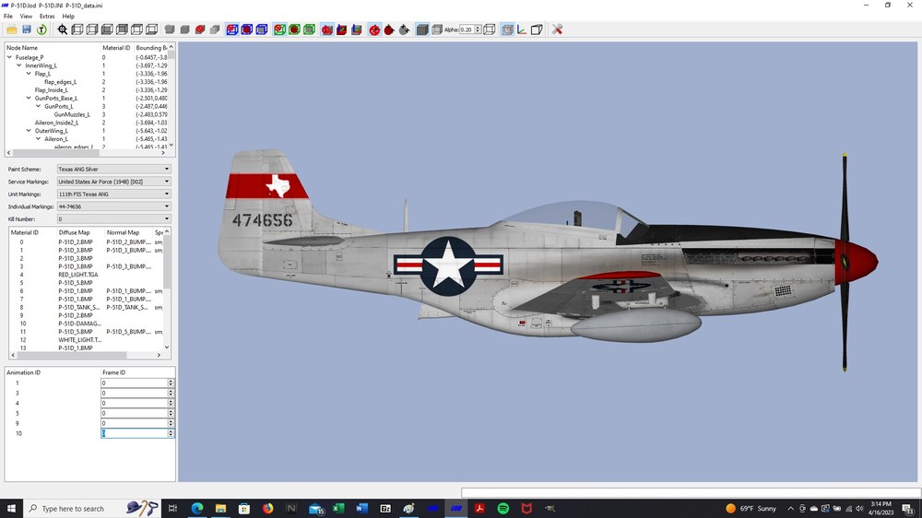Open Firefox from the taskbar
922x518 pixels.
click(267, 509)
